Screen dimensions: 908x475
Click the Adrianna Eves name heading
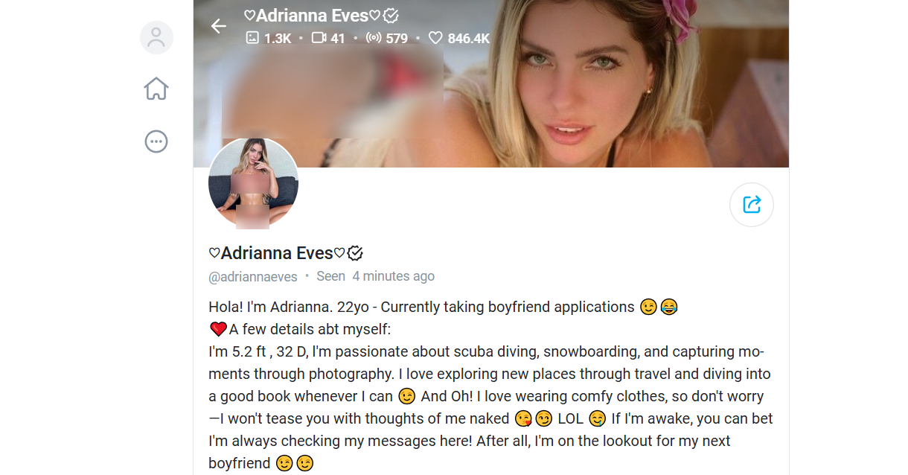click(277, 253)
